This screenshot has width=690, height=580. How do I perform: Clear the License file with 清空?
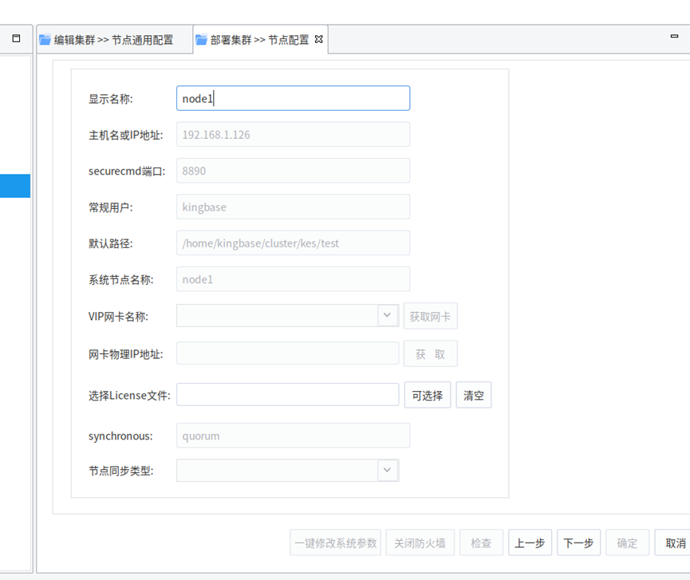tap(473, 395)
